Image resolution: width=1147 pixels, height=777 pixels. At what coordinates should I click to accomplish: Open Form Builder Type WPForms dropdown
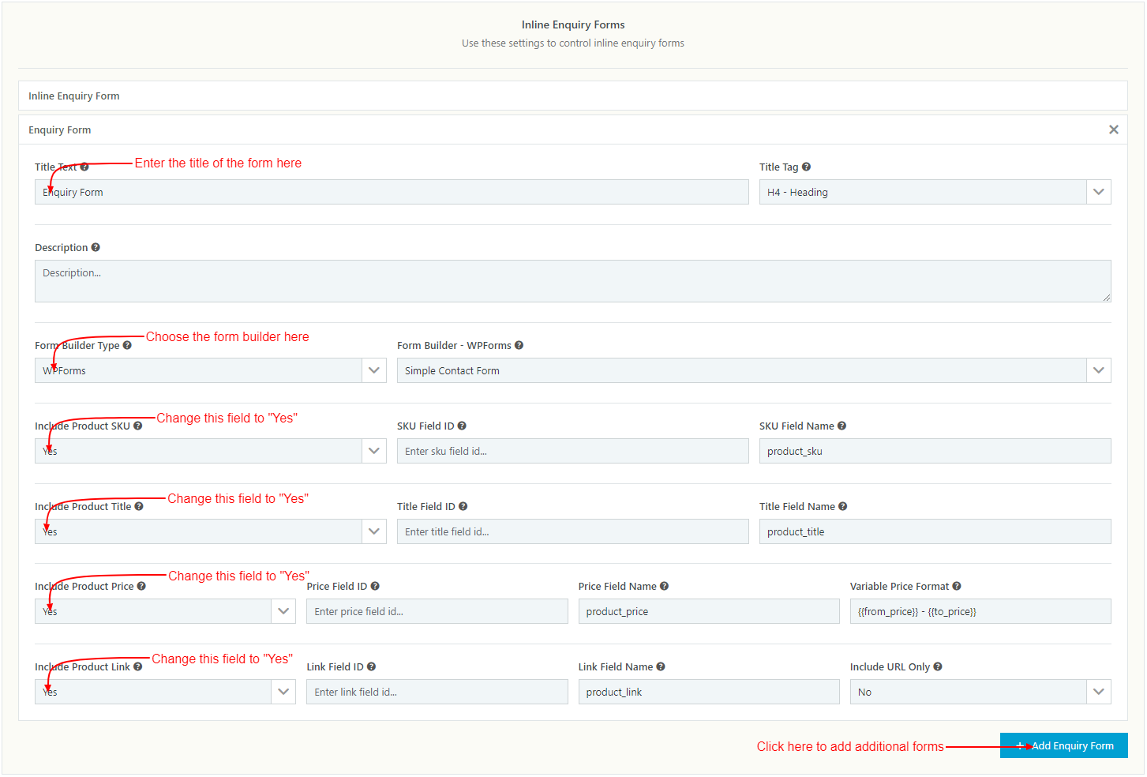coord(211,371)
